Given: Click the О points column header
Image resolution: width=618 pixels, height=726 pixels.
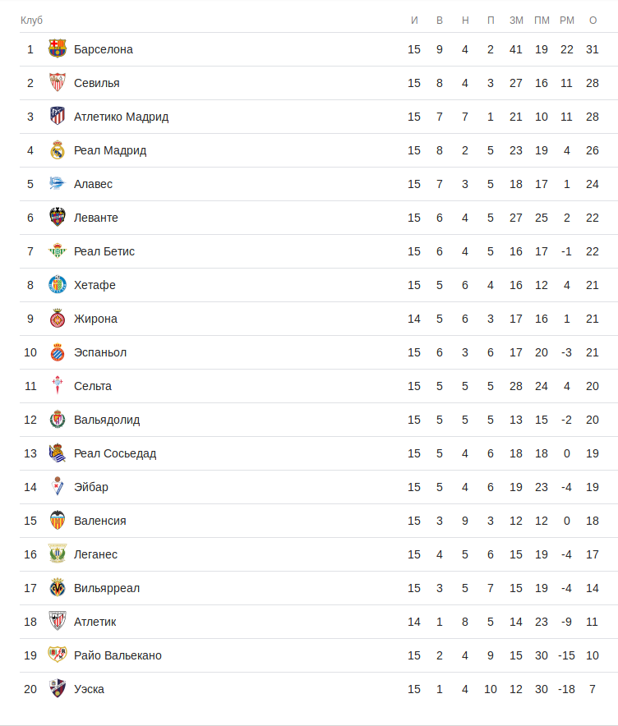Looking at the screenshot, I should click(x=593, y=20).
